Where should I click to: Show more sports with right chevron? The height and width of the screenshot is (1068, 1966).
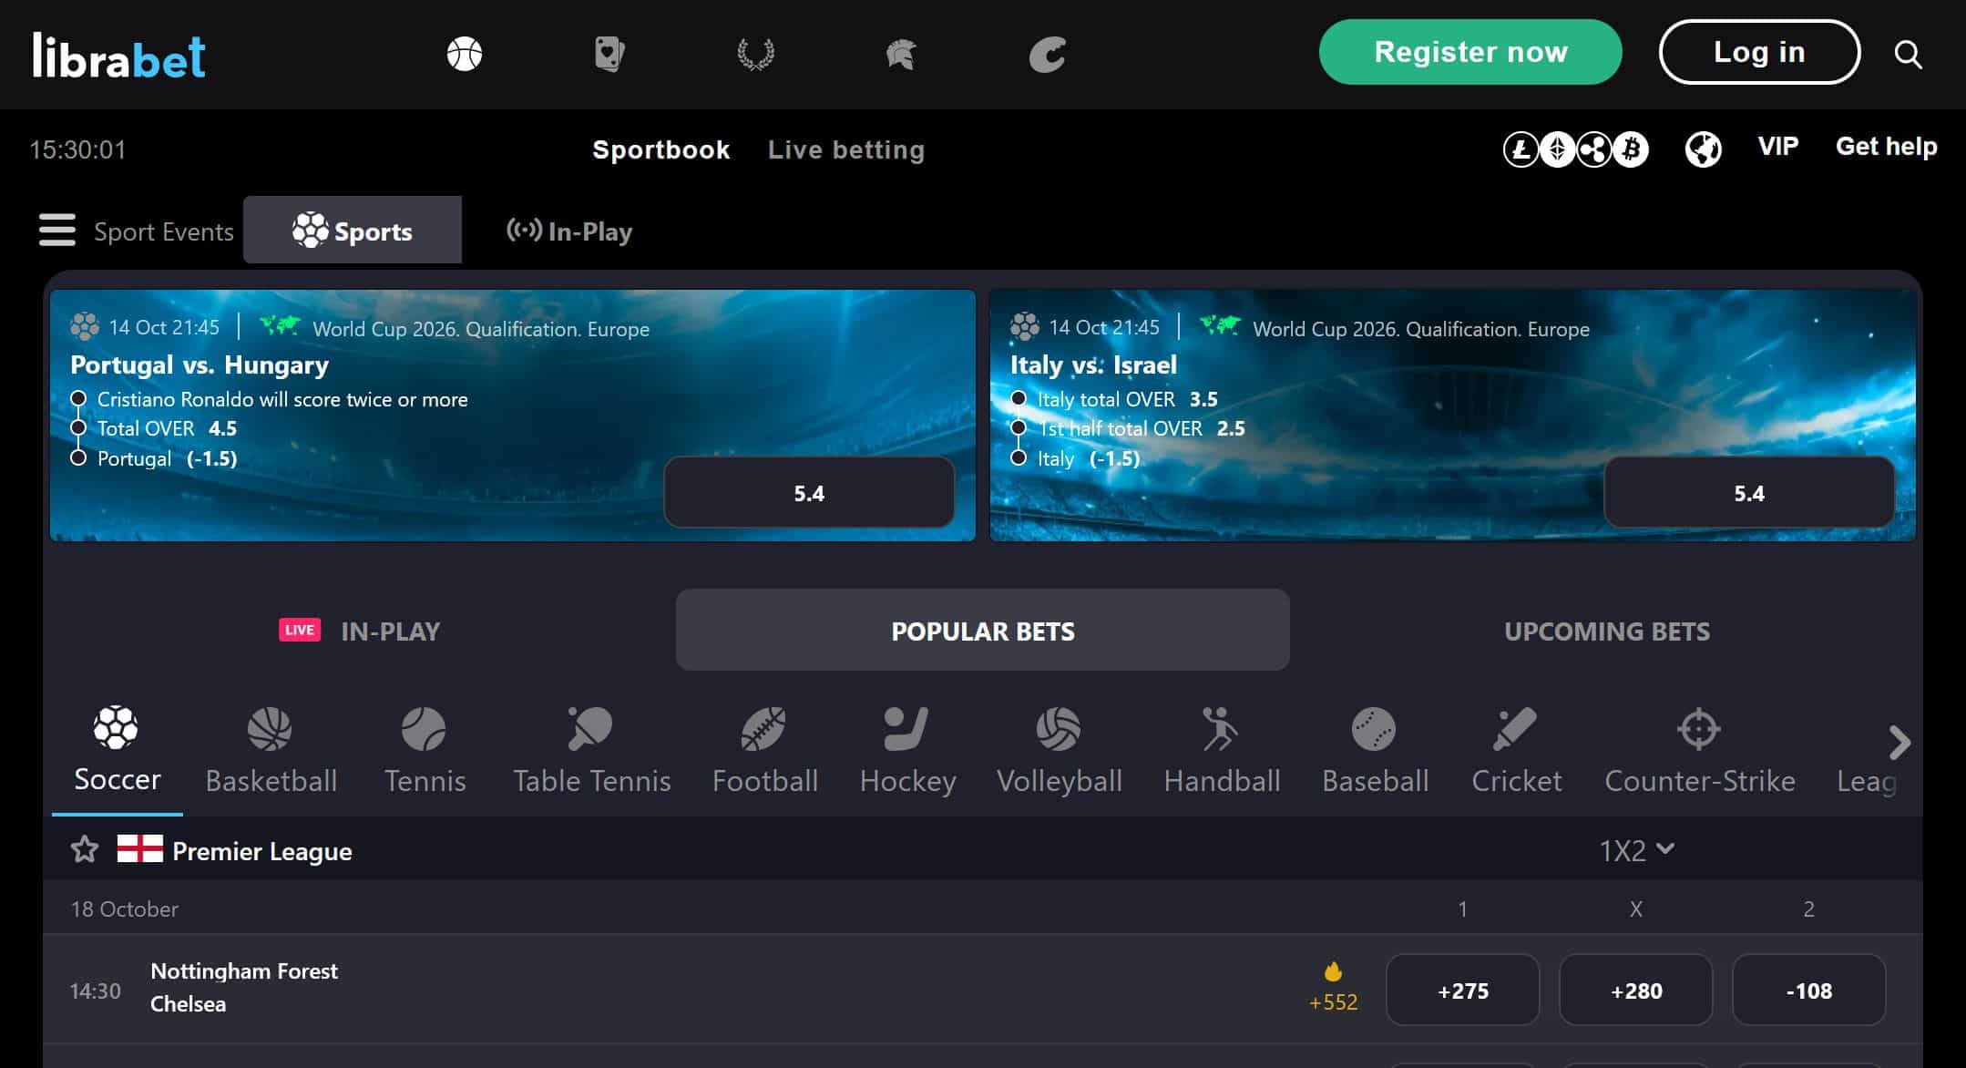[x=1899, y=743]
